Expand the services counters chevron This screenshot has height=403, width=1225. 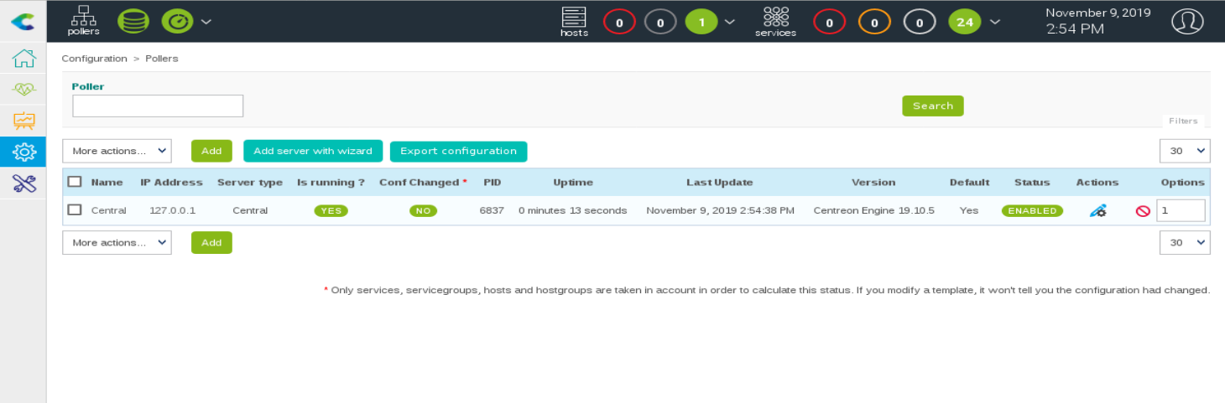pyautogui.click(x=995, y=22)
